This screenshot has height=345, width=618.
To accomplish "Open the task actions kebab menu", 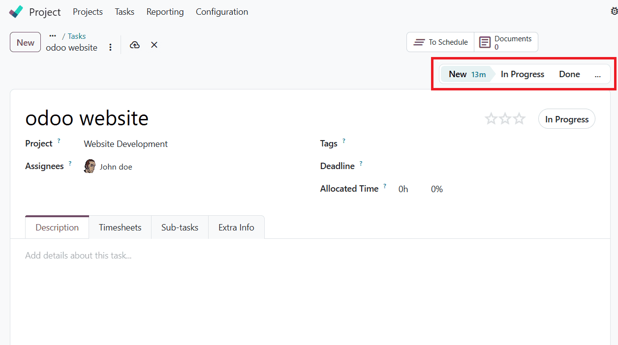I will point(110,47).
